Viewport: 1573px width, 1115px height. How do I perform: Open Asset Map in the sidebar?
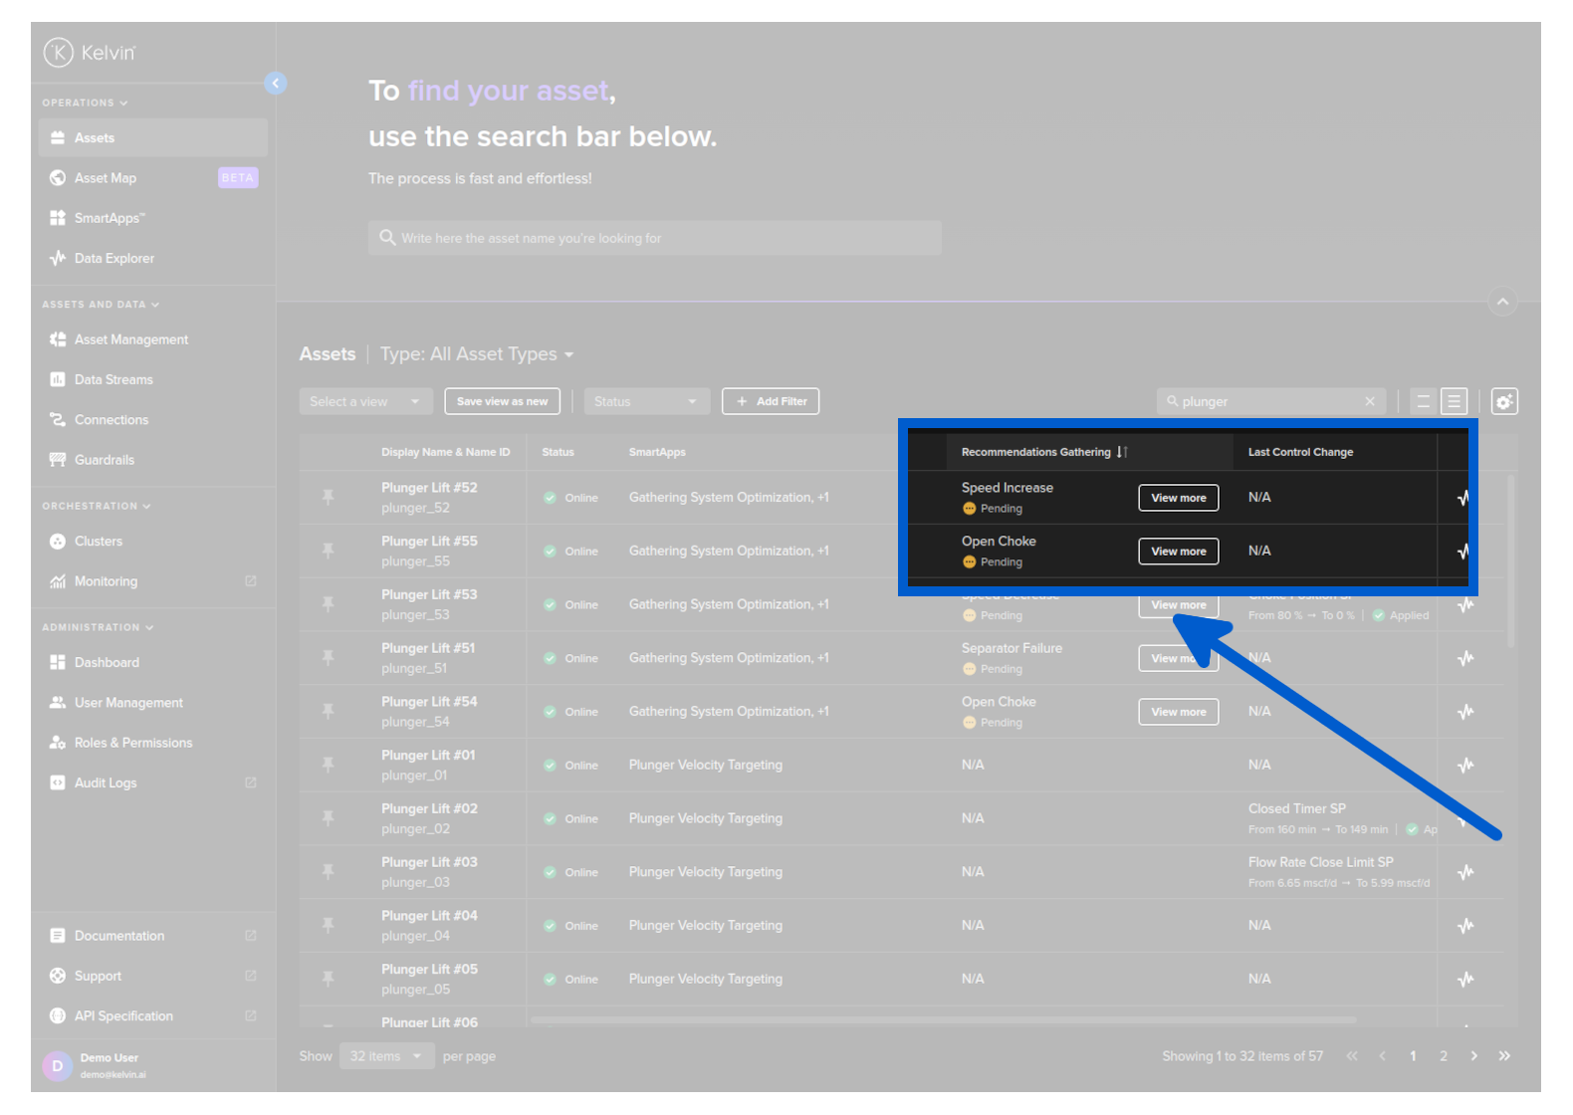[x=106, y=178]
